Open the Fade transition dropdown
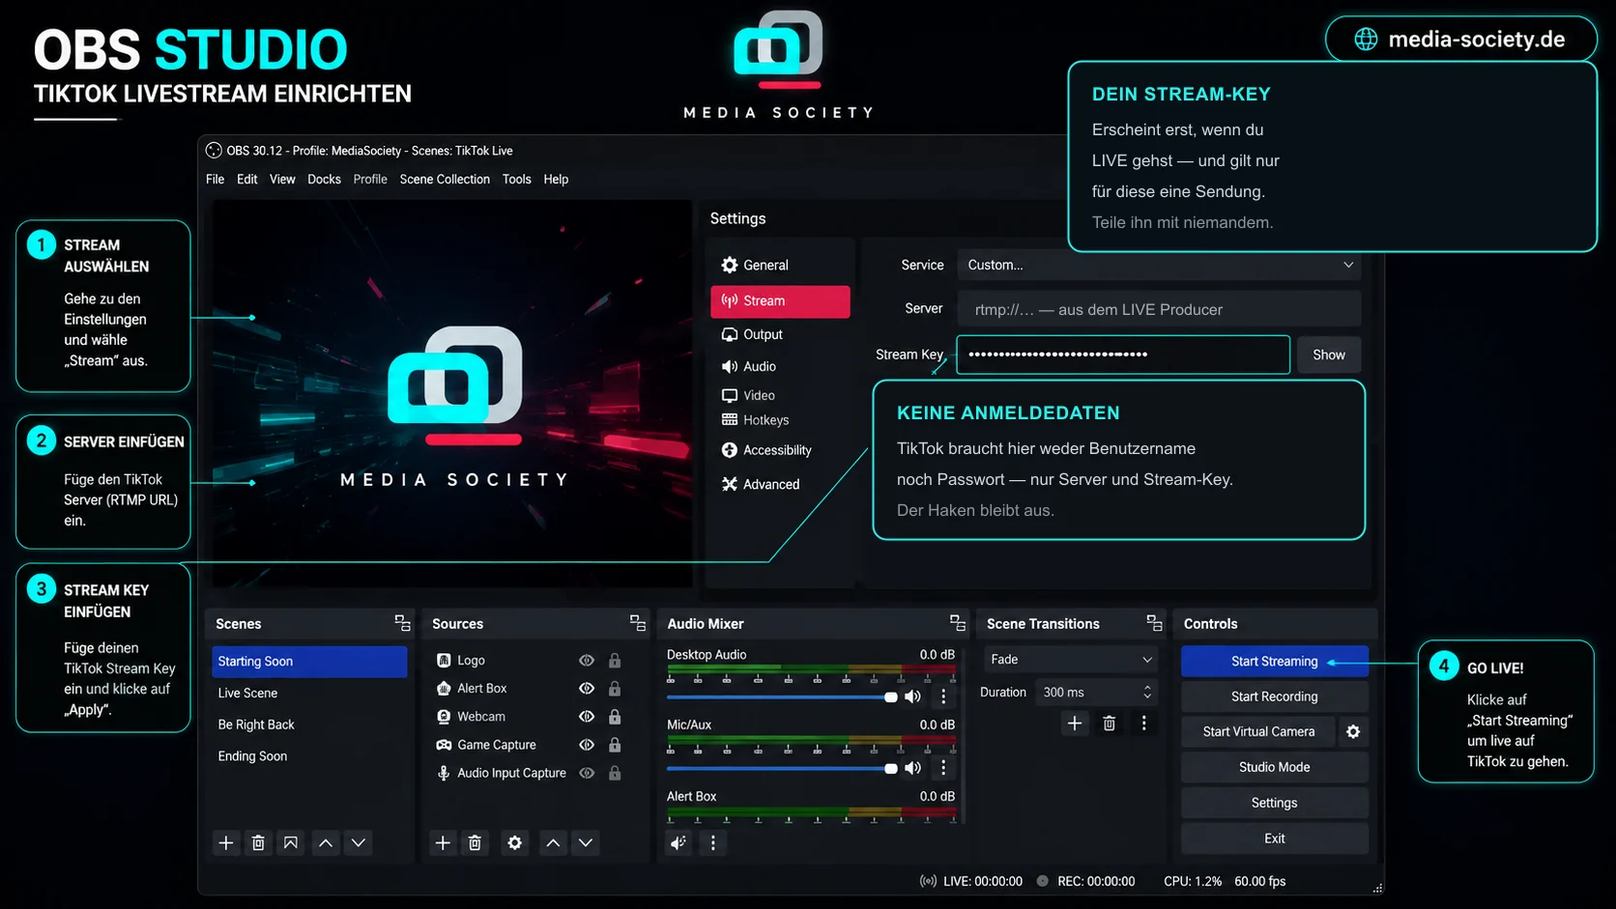The image size is (1616, 909). [1071, 660]
